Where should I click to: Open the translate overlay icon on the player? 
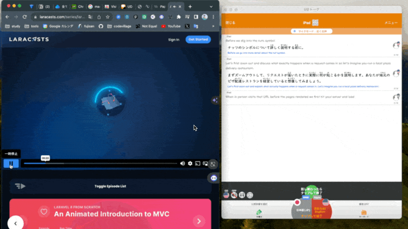click(213, 164)
